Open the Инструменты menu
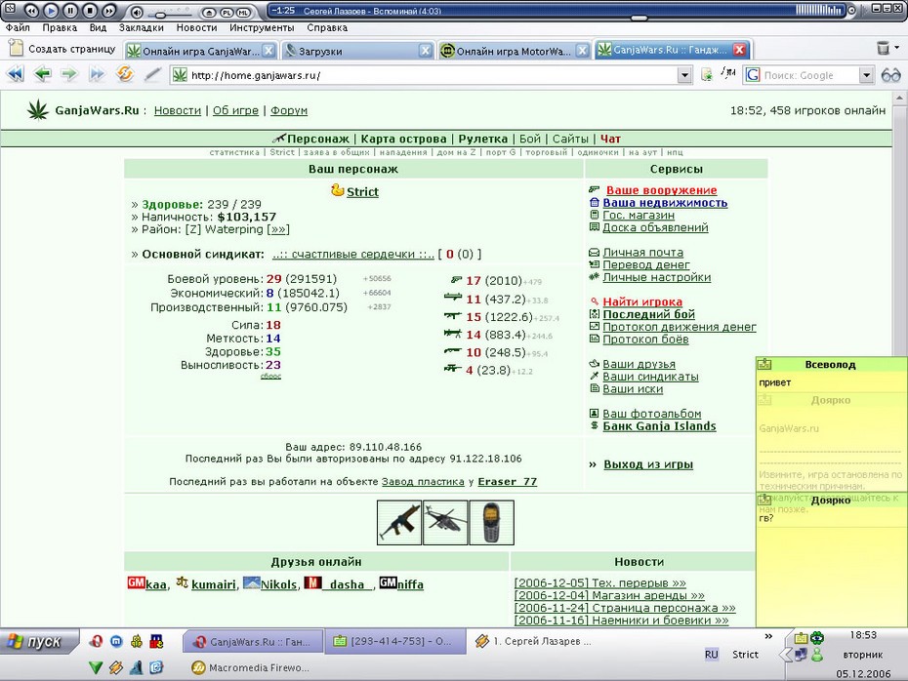The height and width of the screenshot is (681, 908). pyautogui.click(x=262, y=27)
